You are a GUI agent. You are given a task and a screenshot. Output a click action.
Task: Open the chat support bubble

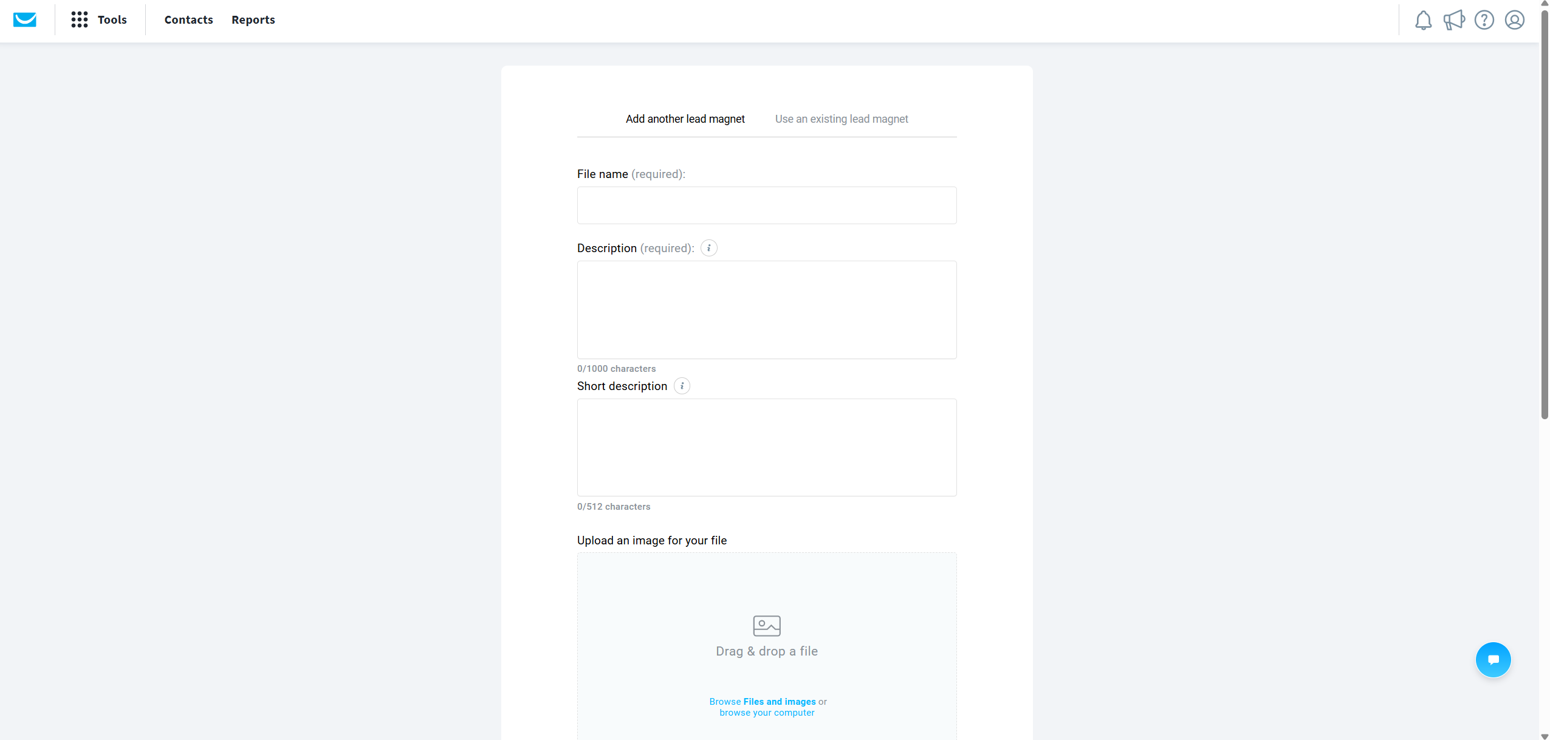(x=1493, y=659)
